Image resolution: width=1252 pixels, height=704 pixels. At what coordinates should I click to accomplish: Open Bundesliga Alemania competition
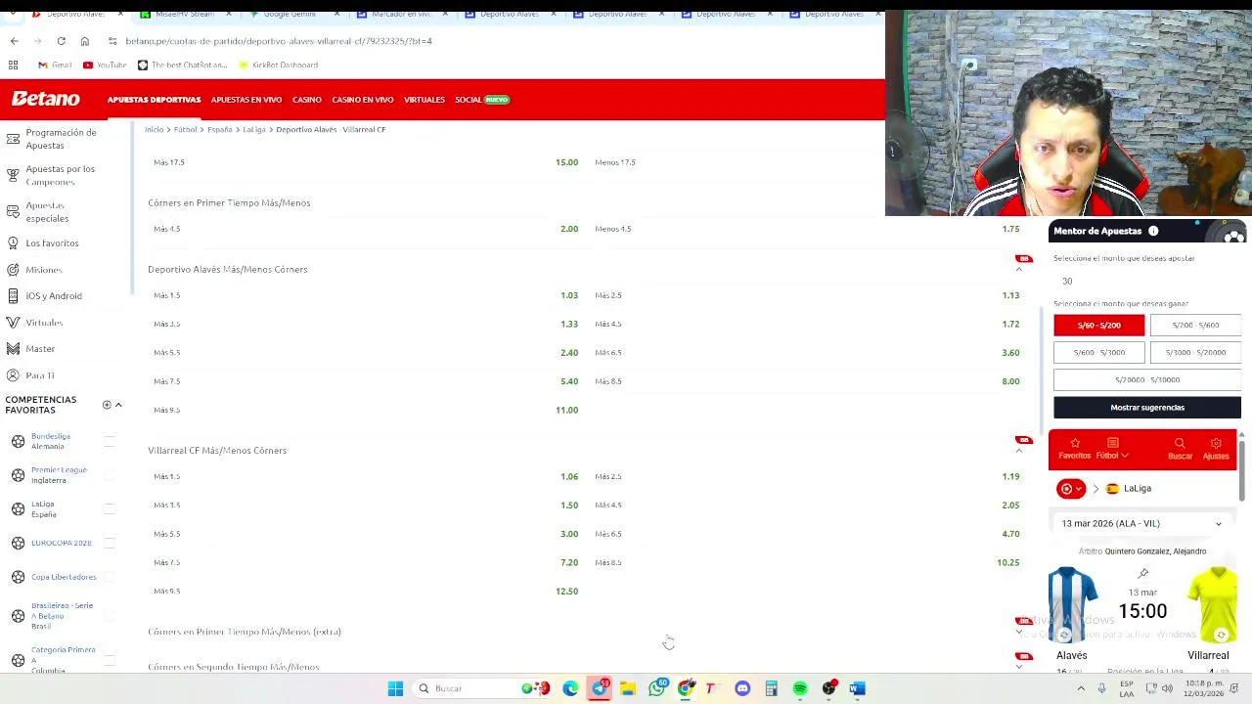tap(50, 441)
